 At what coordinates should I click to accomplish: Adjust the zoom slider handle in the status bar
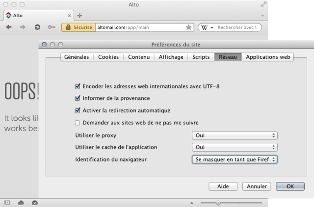[218, 203]
